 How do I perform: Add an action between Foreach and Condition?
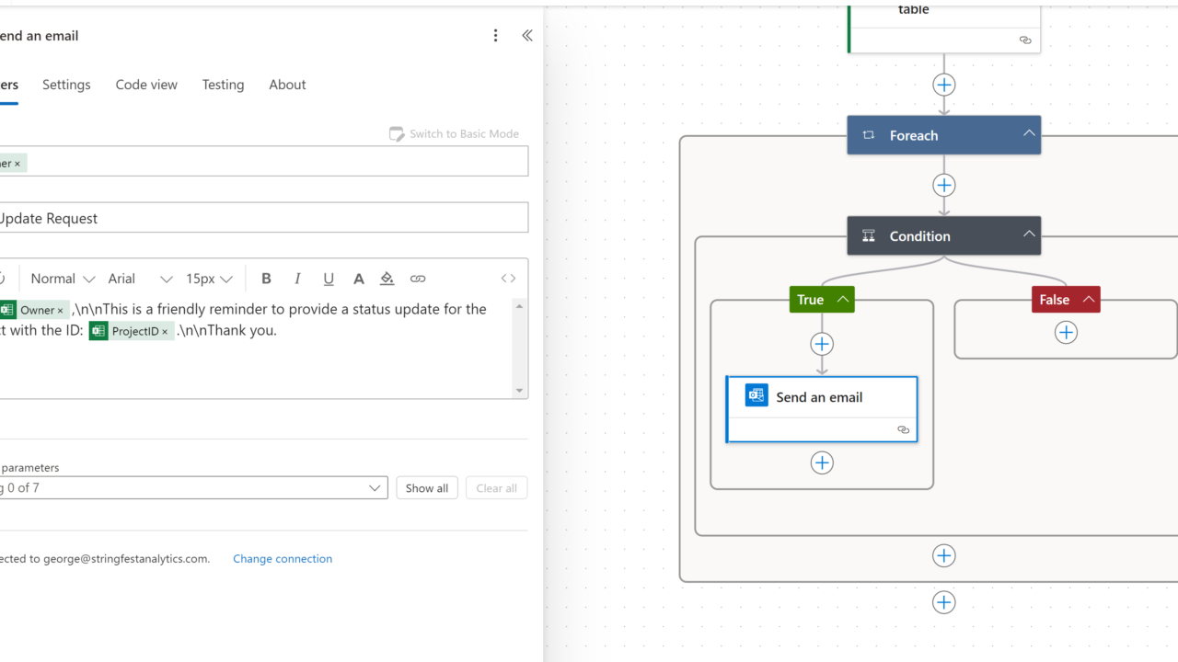(944, 186)
